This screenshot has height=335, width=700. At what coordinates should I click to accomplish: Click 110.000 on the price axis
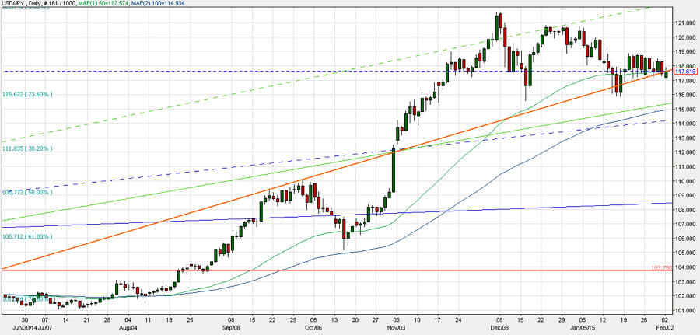click(x=686, y=181)
